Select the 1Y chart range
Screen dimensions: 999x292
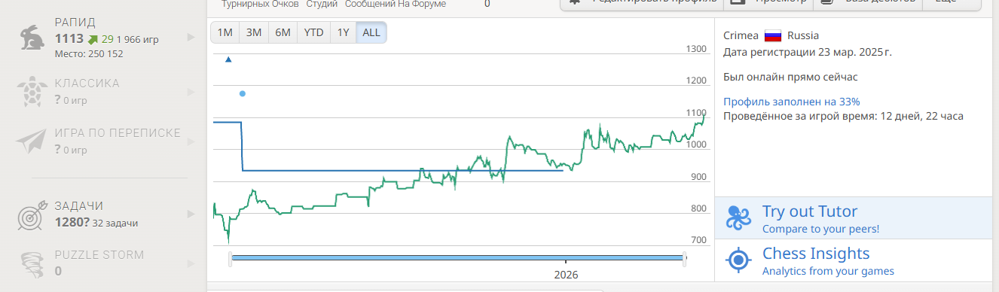click(x=343, y=32)
